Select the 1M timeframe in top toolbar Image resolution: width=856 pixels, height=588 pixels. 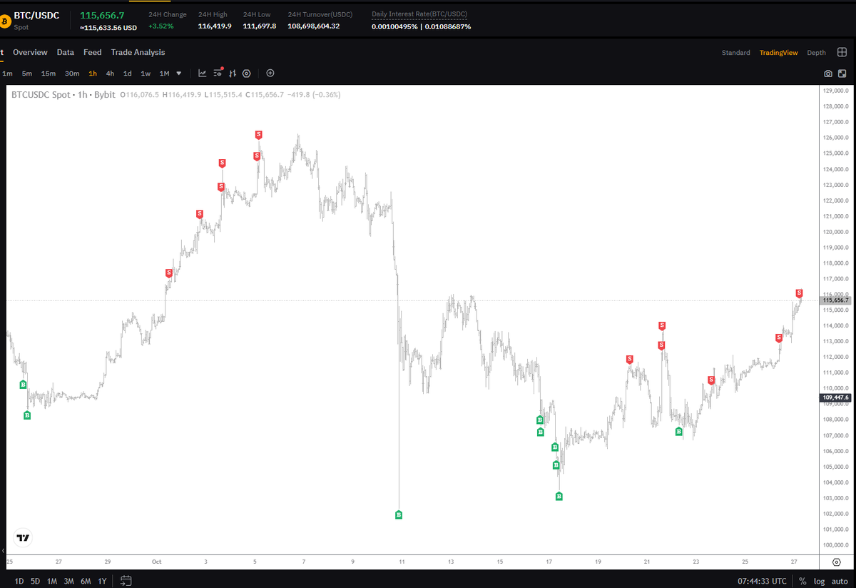(x=164, y=73)
